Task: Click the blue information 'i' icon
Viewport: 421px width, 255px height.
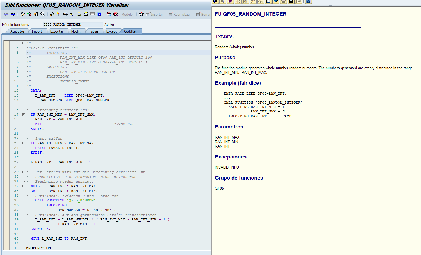Action: pos(99,14)
